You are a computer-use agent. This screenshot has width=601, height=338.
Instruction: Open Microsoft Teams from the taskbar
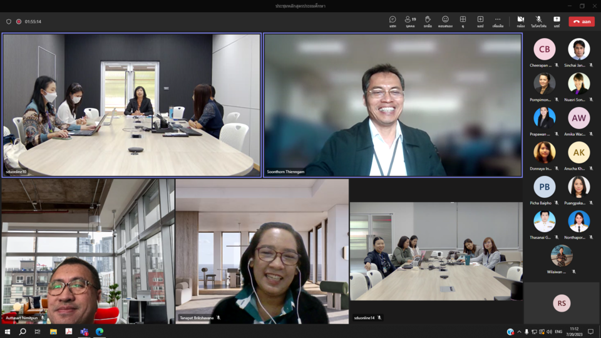[84, 332]
